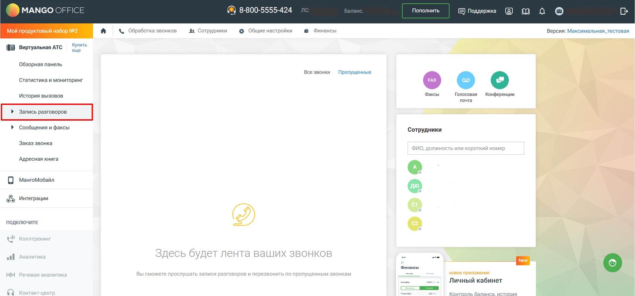Screen dimensions: 635x296
Task: Expand Запись разговоров tree item
Action: [x=12, y=112]
